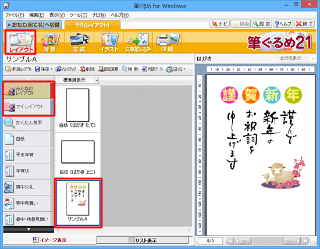The width and height of the screenshot is (320, 249).
Task: Open the ツール(T) menu
Action: (79, 15)
